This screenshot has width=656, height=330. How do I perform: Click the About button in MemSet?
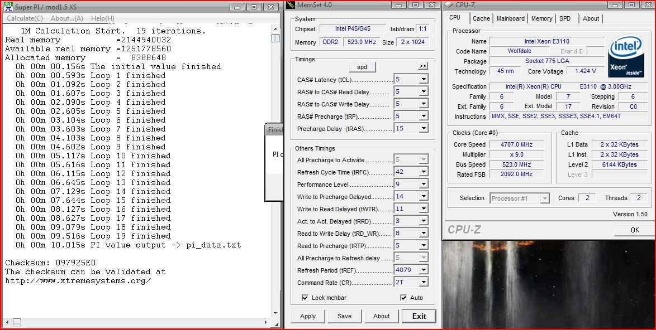click(x=381, y=316)
